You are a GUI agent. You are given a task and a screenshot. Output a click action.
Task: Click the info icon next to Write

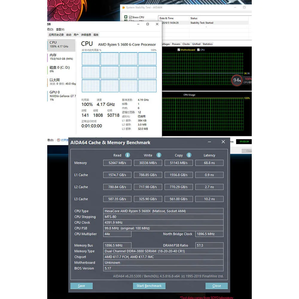159,155
